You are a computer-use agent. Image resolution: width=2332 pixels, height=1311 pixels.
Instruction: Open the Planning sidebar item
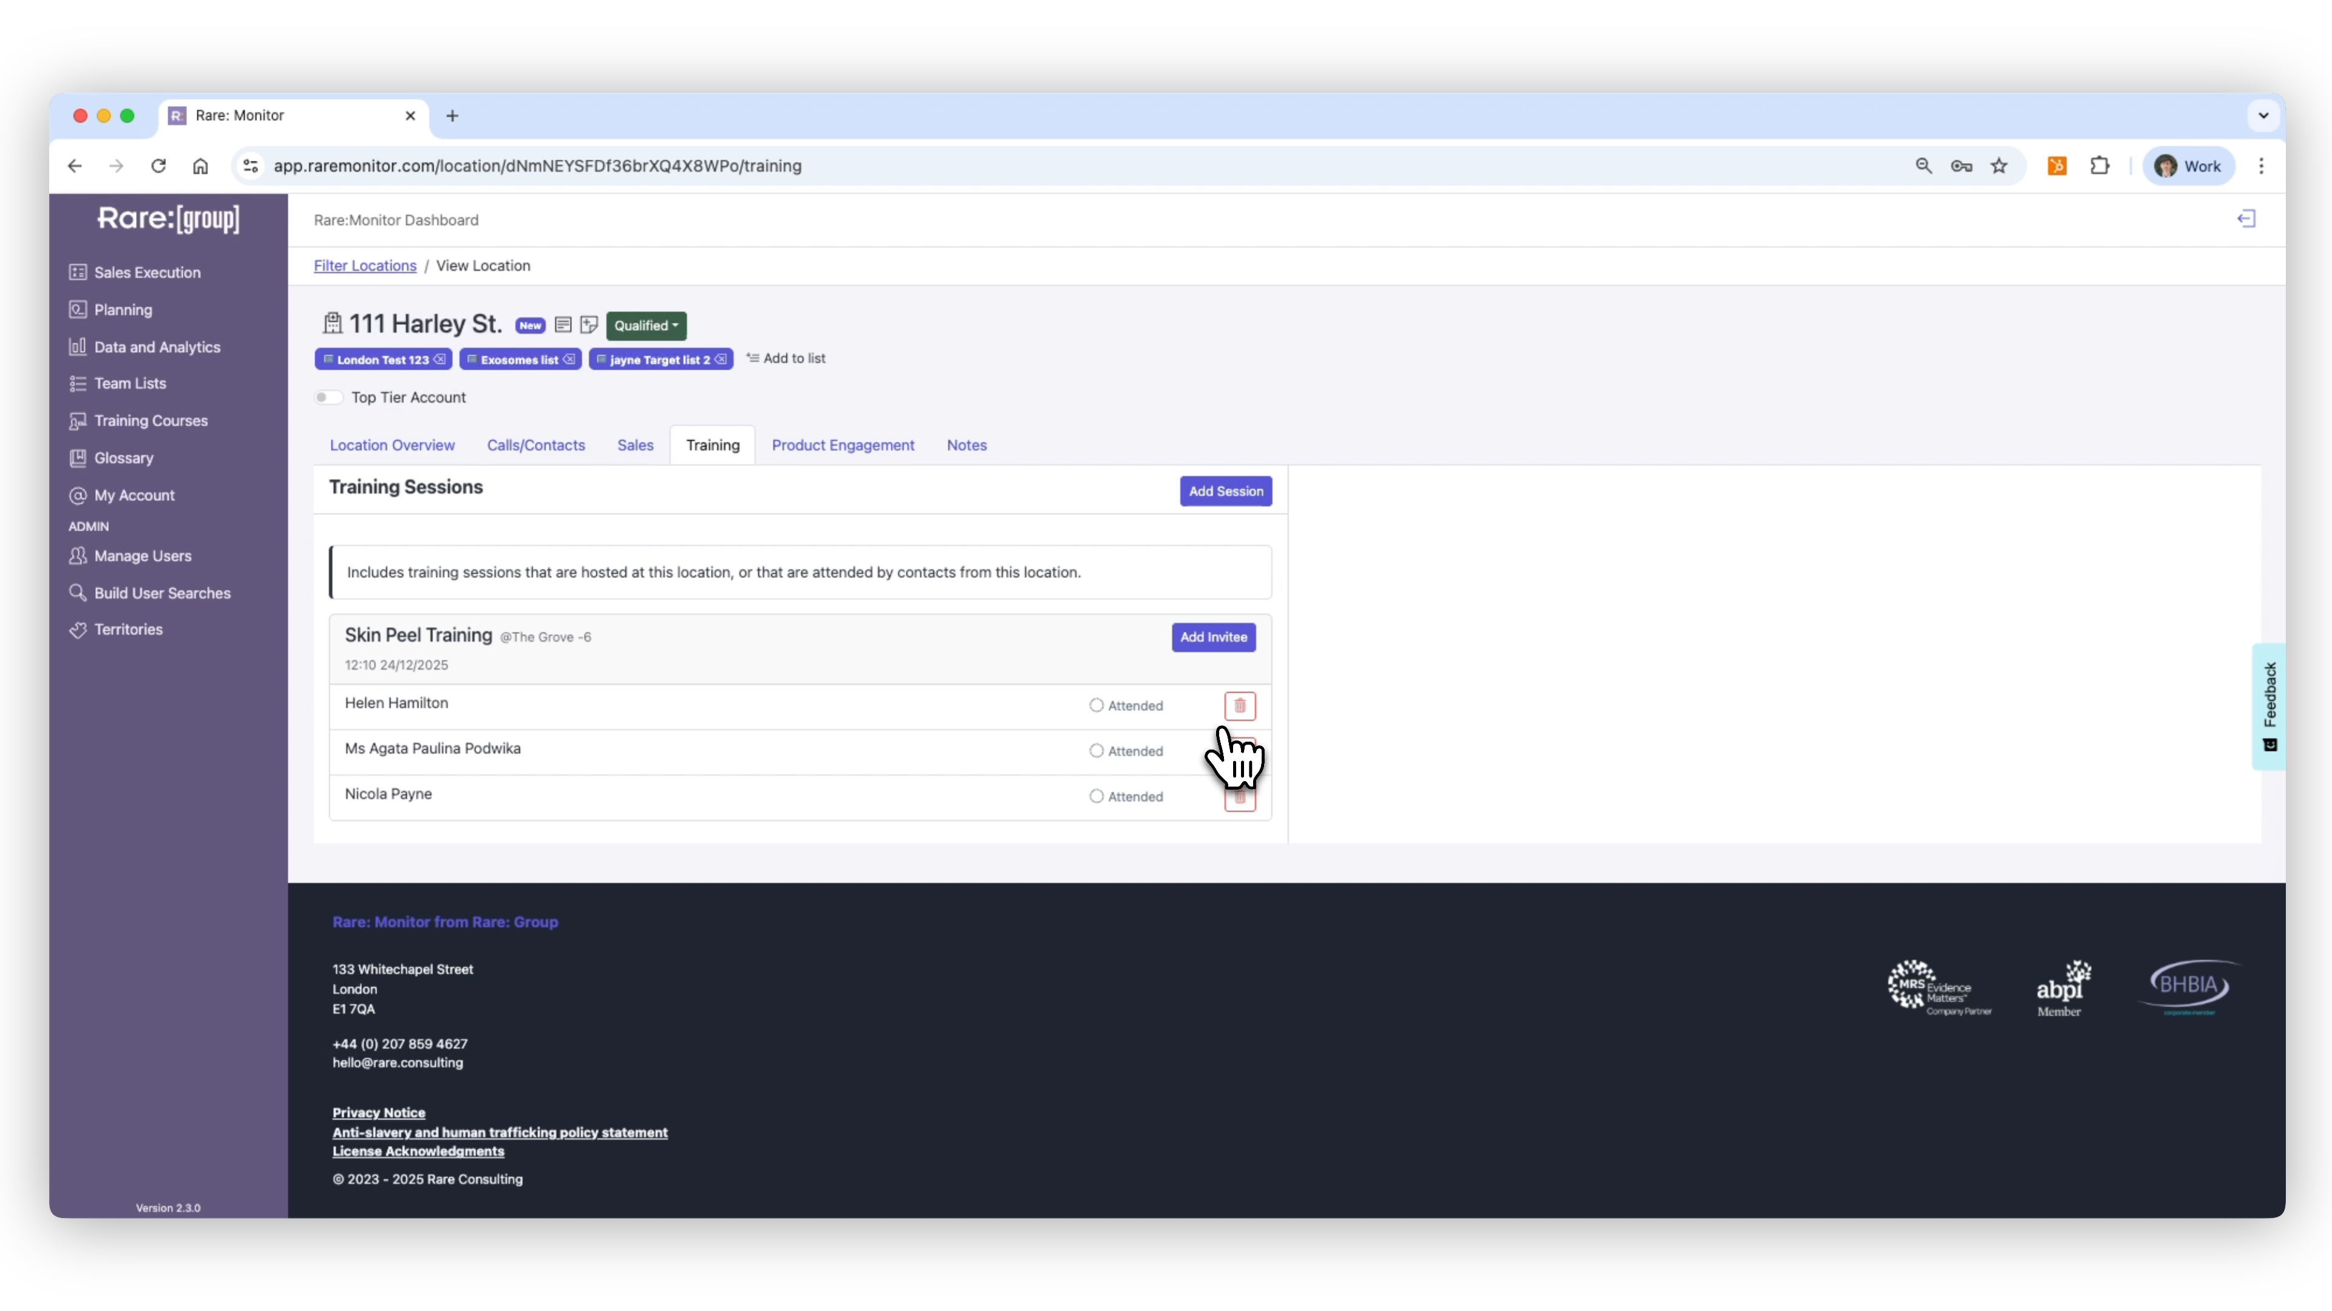pos(110,310)
